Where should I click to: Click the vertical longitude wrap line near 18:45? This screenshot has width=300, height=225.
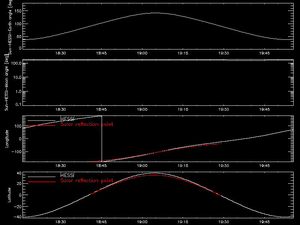point(102,139)
